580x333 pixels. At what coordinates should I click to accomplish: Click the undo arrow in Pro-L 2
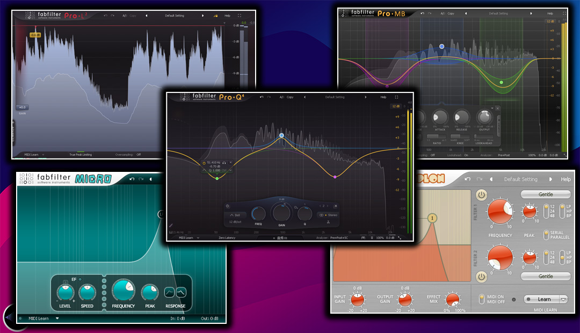tap(105, 16)
